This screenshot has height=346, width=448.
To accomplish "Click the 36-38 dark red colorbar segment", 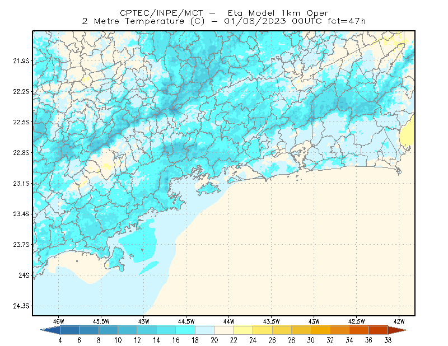I will coord(378,330).
